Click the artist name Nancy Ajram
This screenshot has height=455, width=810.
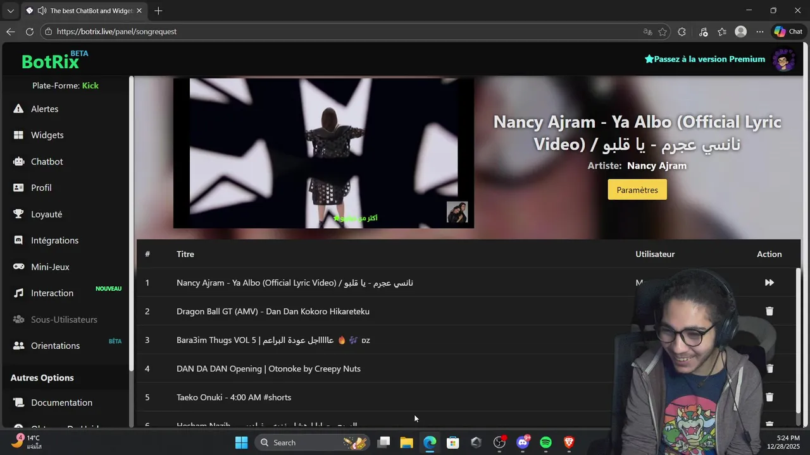pos(657,166)
